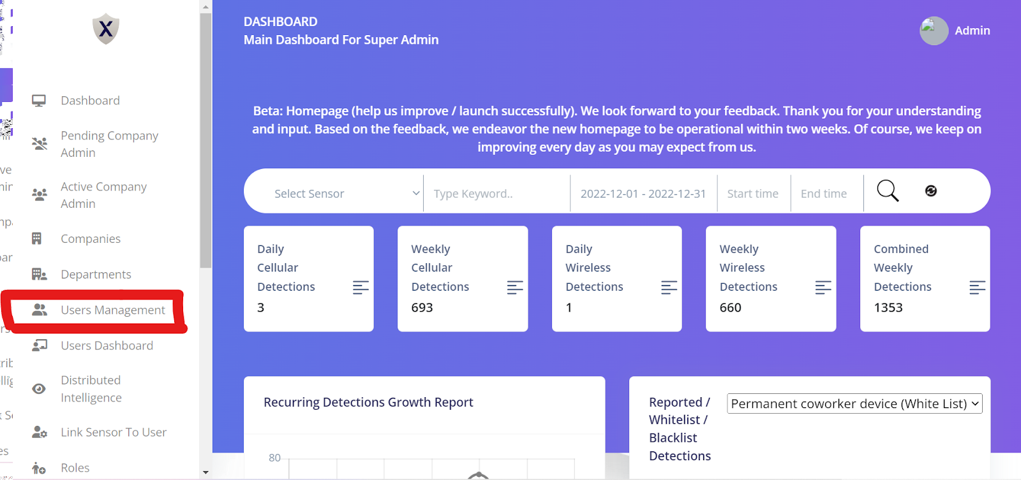Open Combined Weekly Detections list icon
Image resolution: width=1021 pixels, height=480 pixels.
click(977, 287)
